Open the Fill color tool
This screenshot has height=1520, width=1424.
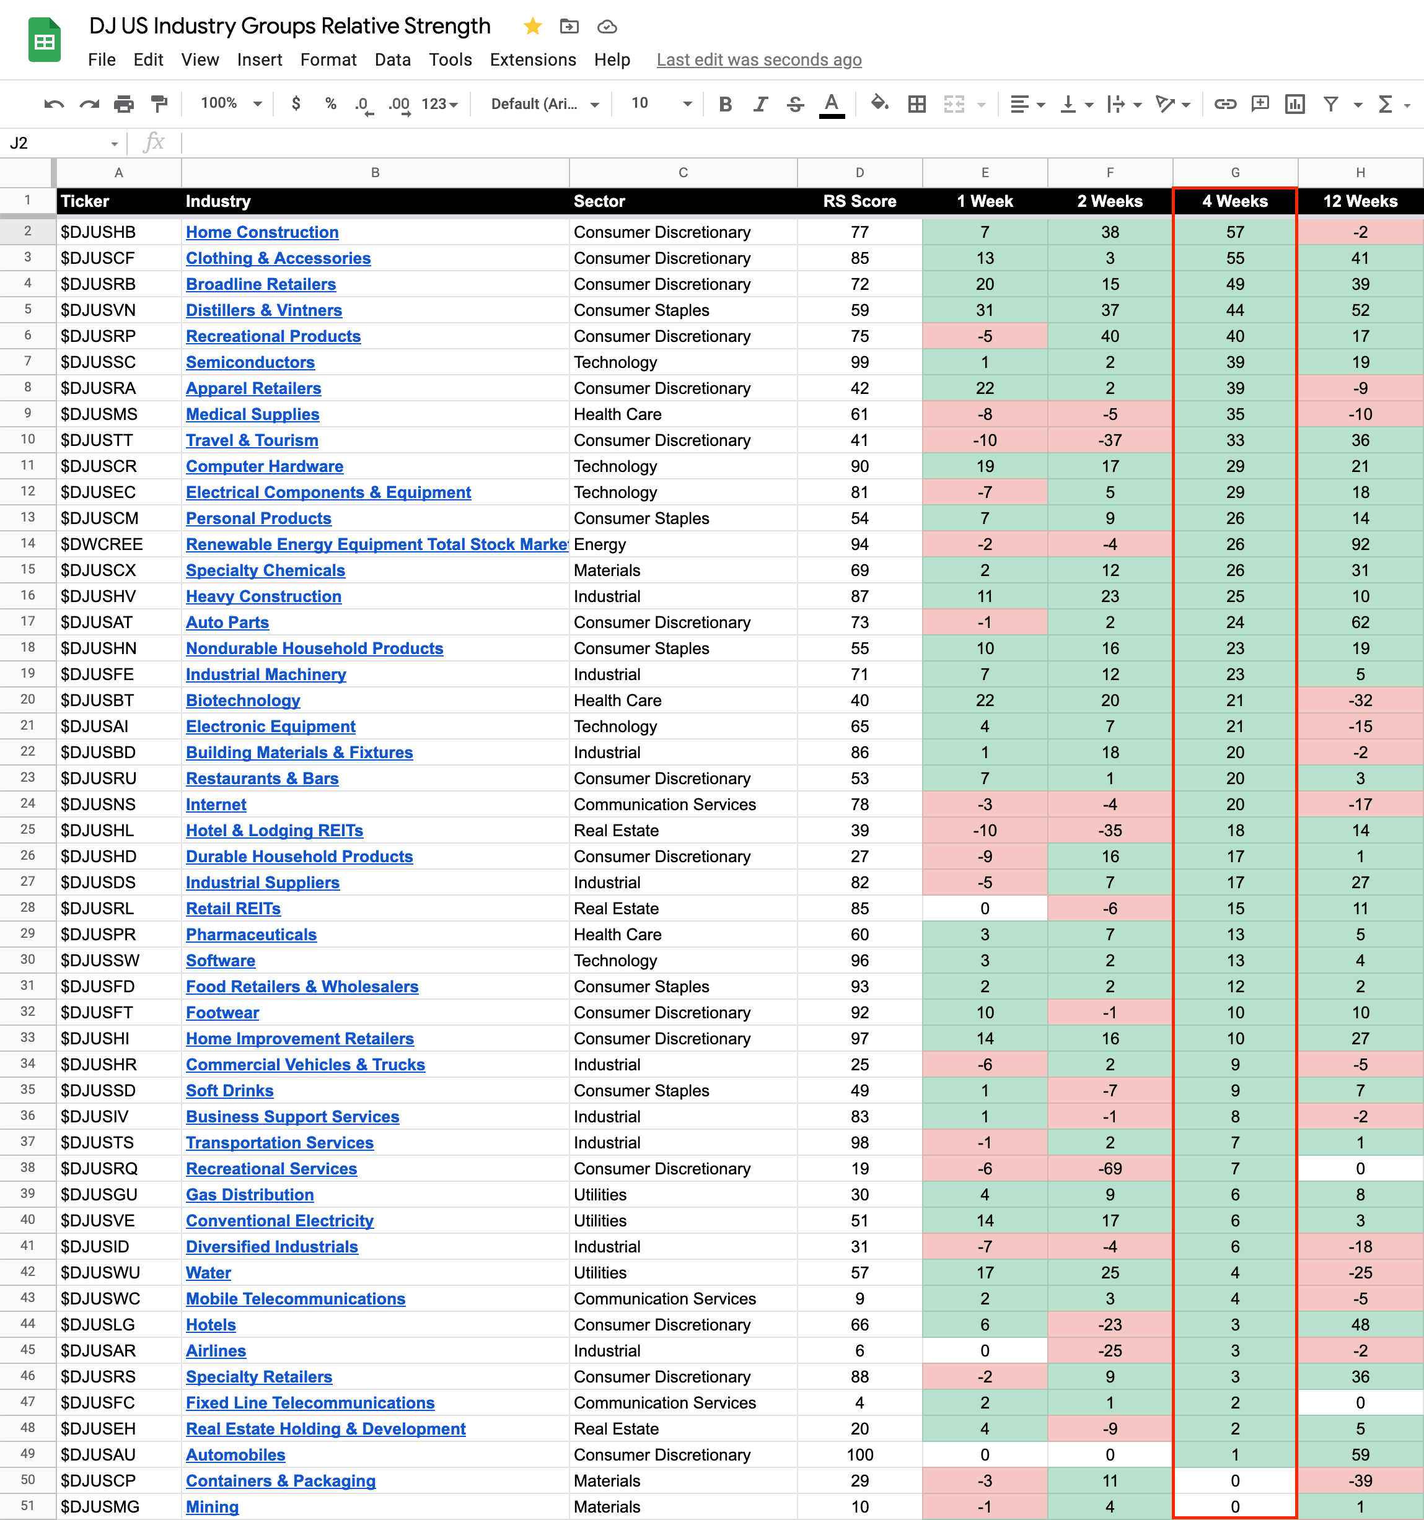click(879, 104)
